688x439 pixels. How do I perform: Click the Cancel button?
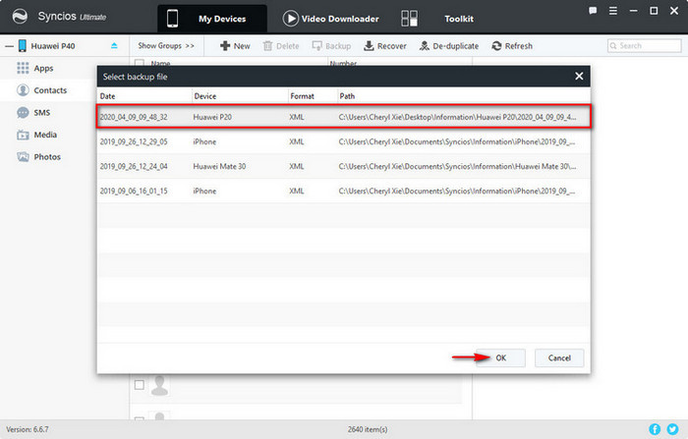point(559,357)
